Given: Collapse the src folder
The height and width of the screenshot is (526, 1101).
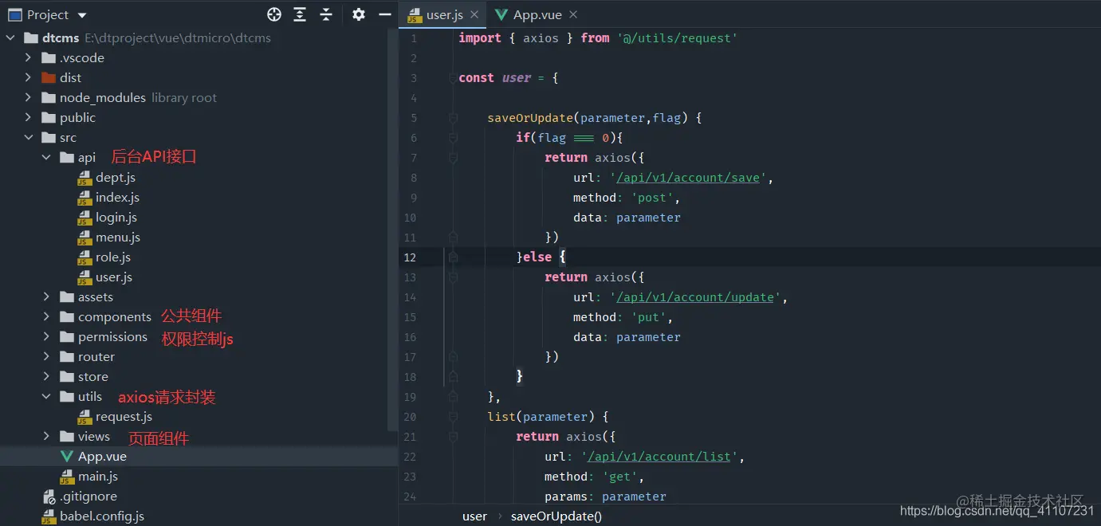Looking at the screenshot, I should click(28, 137).
